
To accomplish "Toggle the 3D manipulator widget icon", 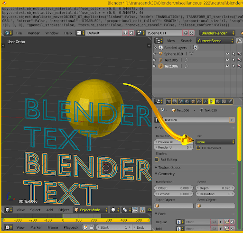I will tap(142, 210).
